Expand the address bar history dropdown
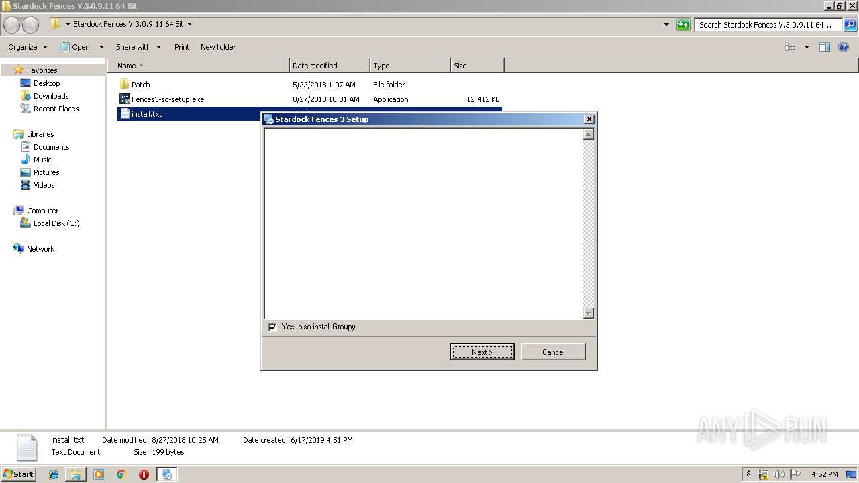 [666, 25]
